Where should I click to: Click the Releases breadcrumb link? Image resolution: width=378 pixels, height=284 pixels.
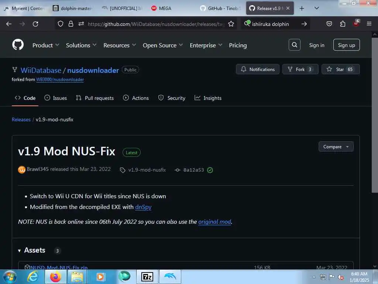click(21, 119)
